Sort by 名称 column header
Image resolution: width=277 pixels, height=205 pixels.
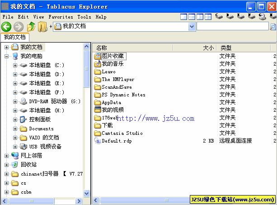click(x=133, y=48)
